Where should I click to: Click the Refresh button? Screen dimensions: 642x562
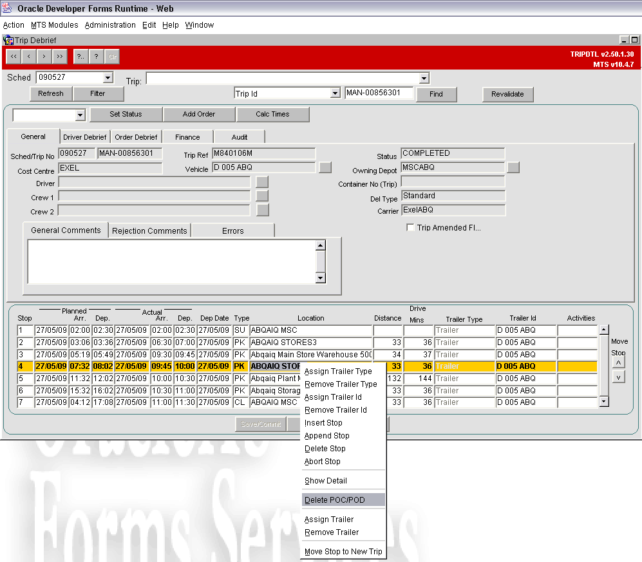pyautogui.click(x=51, y=94)
